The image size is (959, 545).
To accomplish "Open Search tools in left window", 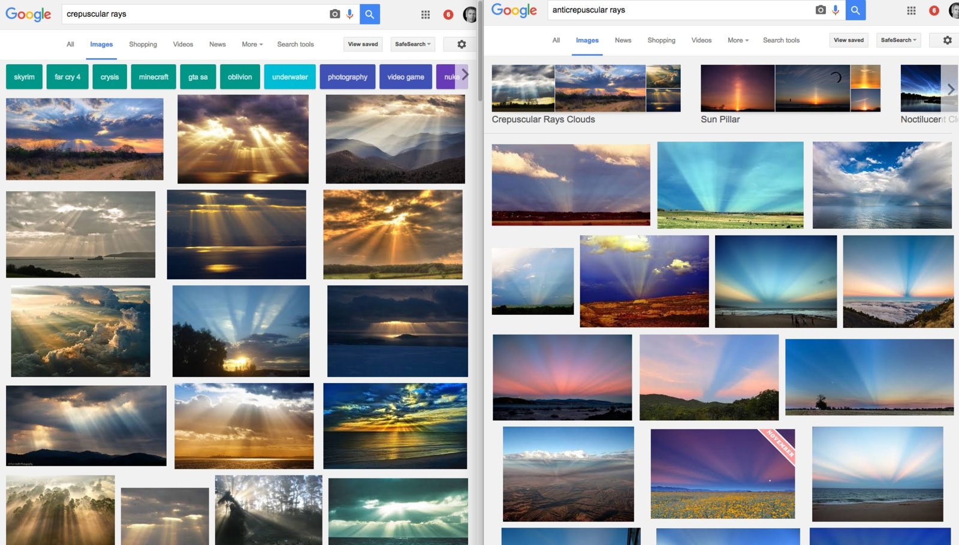I will pyautogui.click(x=295, y=44).
